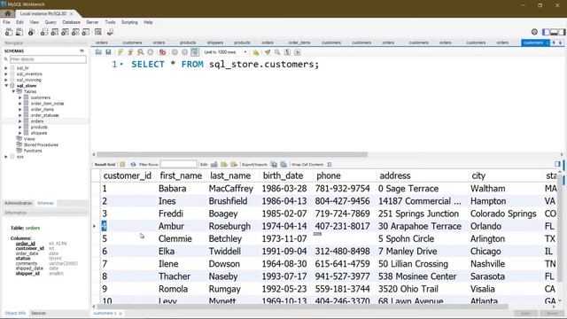The width and height of the screenshot is (567, 319).
Task: Open preferences gear icon top right
Action: click(x=534, y=32)
